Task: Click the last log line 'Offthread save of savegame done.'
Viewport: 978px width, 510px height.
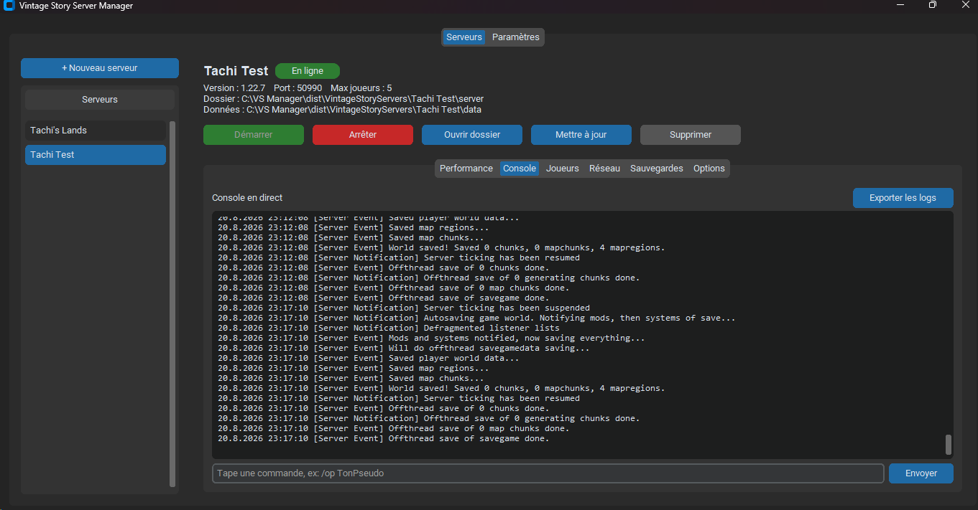Action: click(x=384, y=438)
